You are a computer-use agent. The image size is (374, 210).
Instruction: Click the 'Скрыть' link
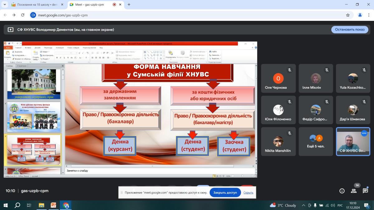(x=248, y=193)
